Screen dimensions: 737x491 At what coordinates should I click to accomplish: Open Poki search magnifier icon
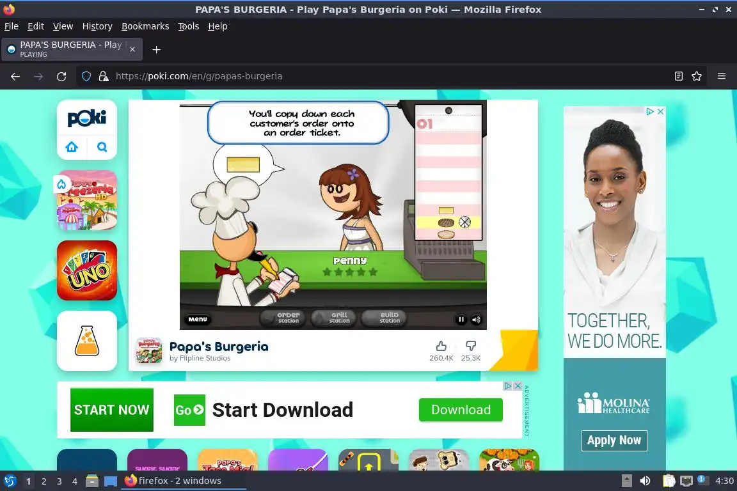pyautogui.click(x=102, y=147)
